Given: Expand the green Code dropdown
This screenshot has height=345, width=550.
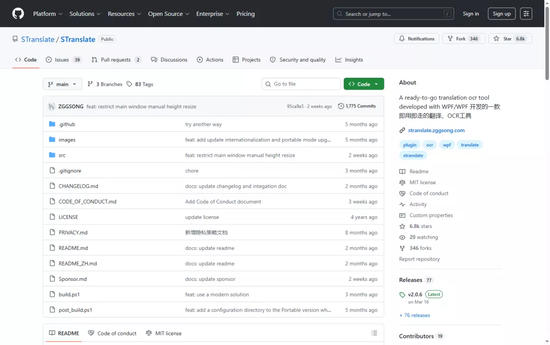Looking at the screenshot, I should pos(364,84).
